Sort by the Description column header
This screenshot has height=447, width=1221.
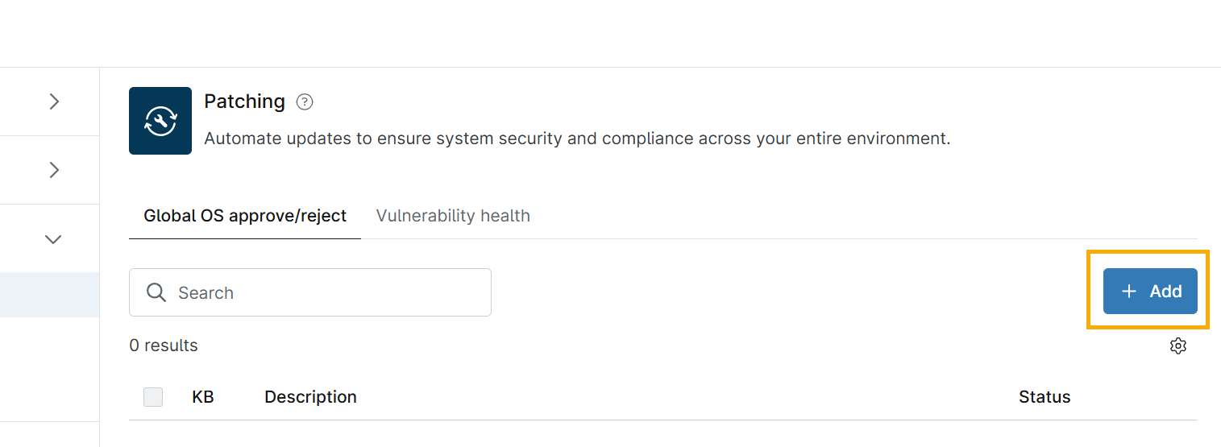coord(310,397)
